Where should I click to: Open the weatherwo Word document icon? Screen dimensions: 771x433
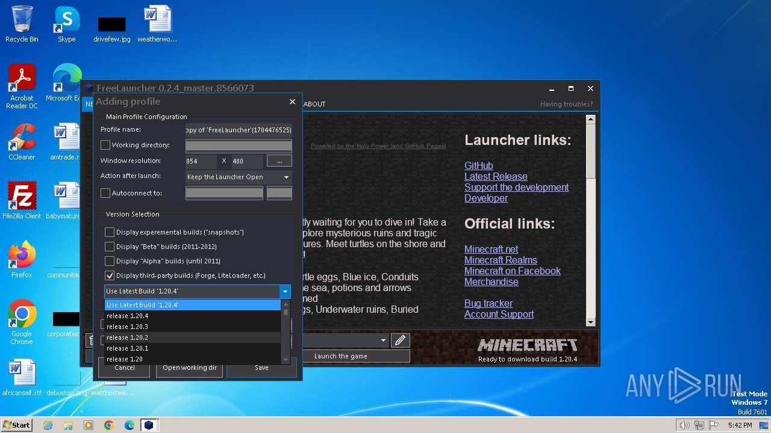pyautogui.click(x=157, y=25)
